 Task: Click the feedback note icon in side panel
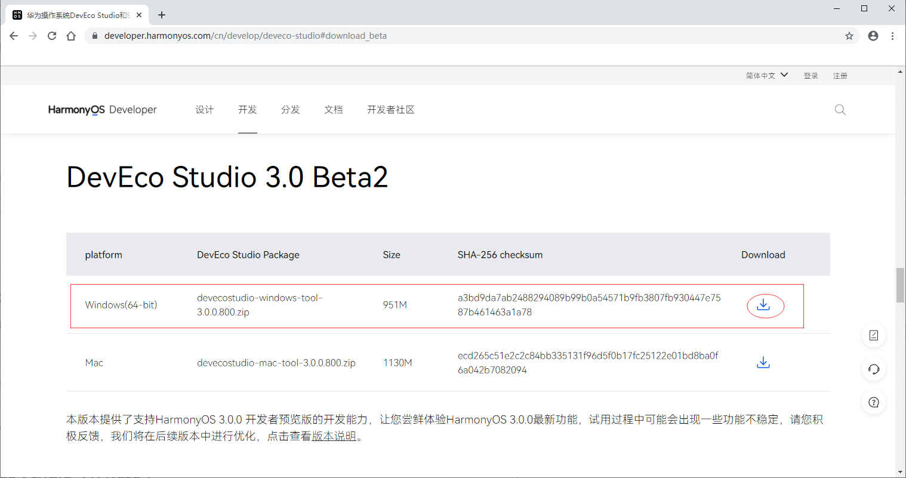(x=874, y=335)
